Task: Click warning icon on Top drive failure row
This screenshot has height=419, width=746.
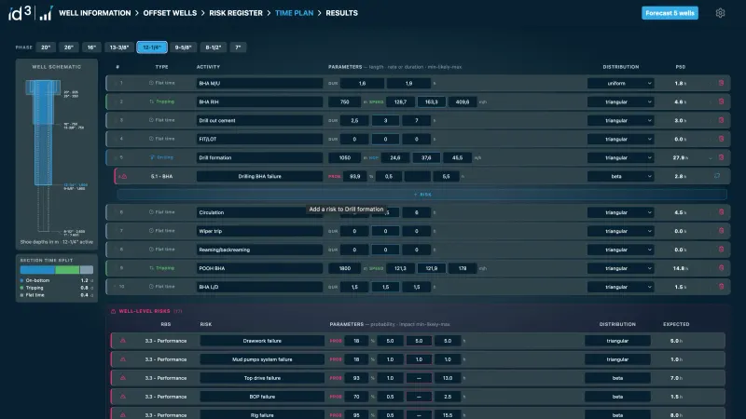Action: click(123, 378)
